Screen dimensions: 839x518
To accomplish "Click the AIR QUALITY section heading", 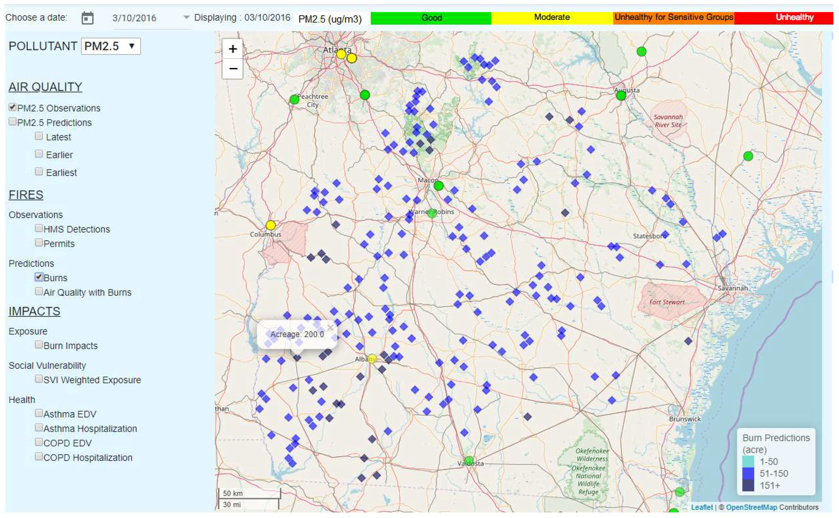I will click(45, 87).
